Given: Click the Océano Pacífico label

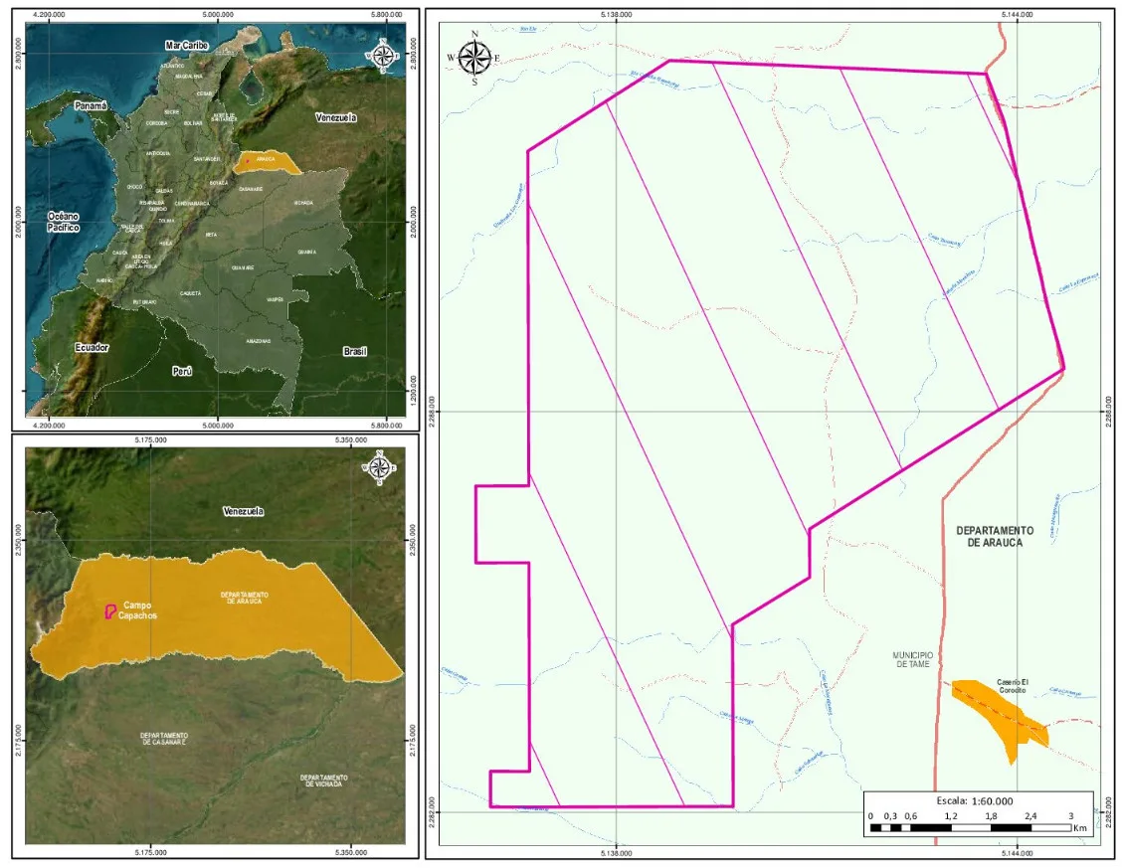Looking at the screenshot, I should pos(64,222).
